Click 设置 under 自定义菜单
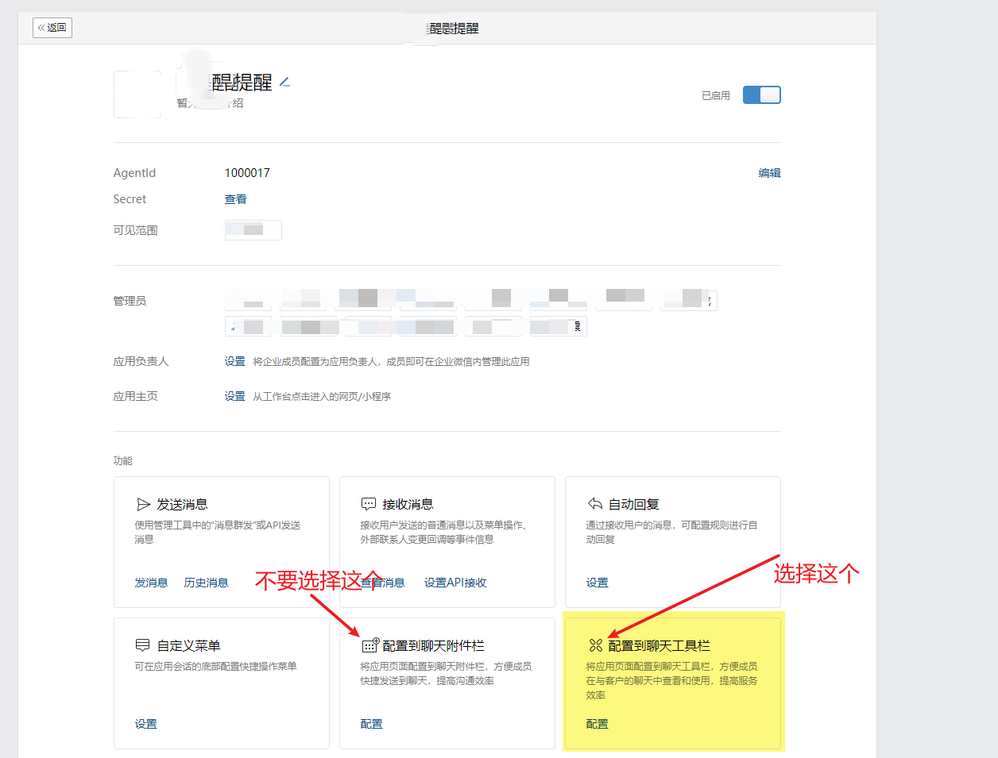Viewport: 998px width, 758px height. click(x=145, y=724)
